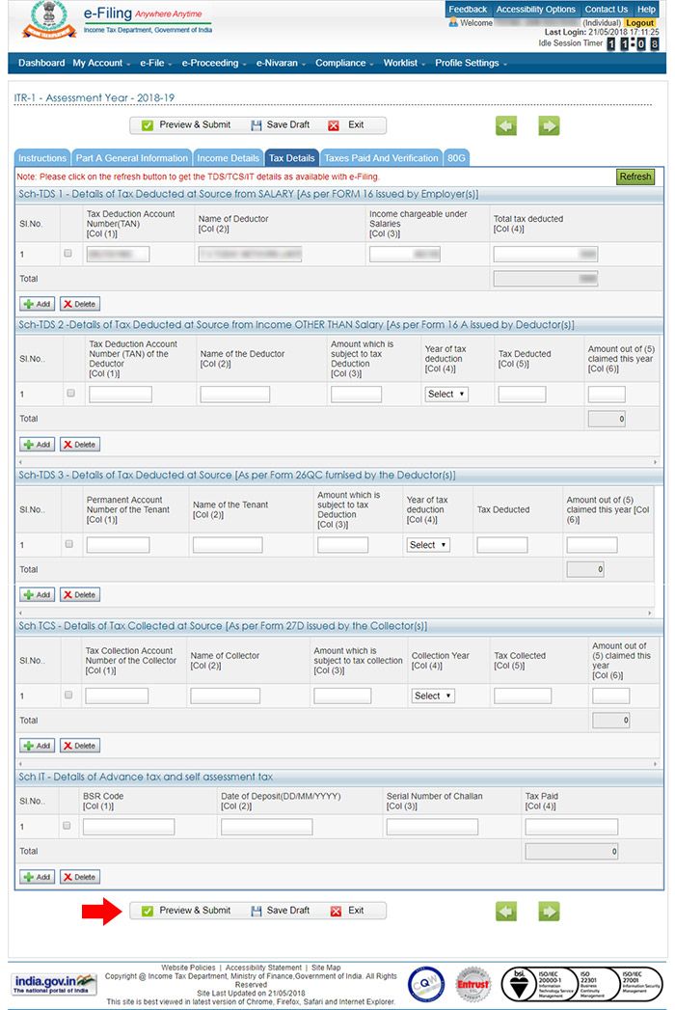The height and width of the screenshot is (1010, 675).
Task: Add a row in Sch-TDS 1
Action: tap(38, 304)
